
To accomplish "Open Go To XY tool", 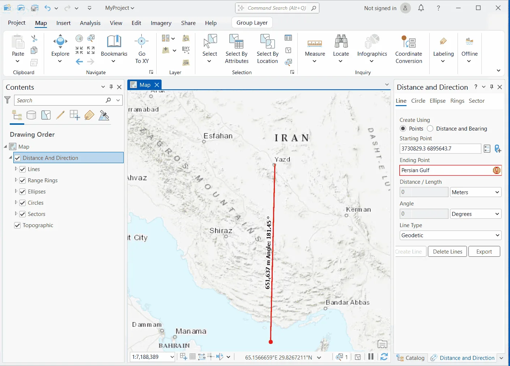I will point(142,49).
